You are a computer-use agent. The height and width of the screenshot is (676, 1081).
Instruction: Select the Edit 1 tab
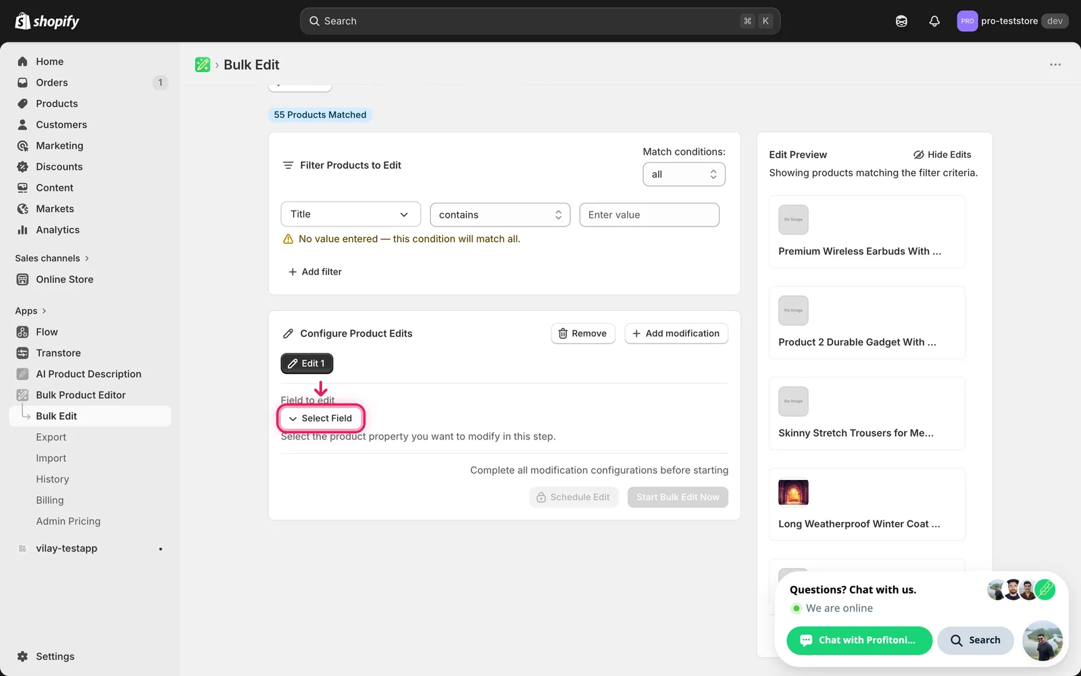pos(307,364)
